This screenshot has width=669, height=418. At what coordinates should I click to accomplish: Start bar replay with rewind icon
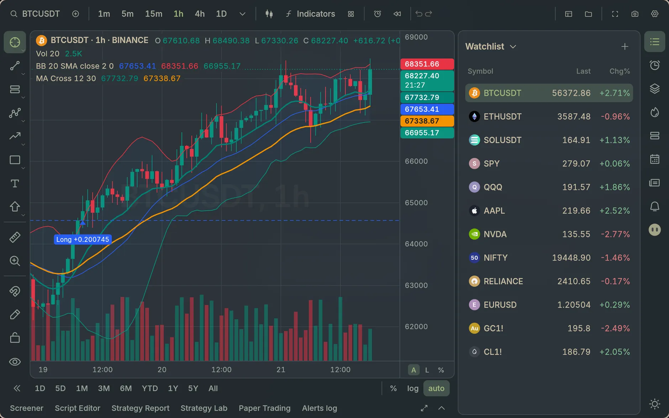pos(397,14)
